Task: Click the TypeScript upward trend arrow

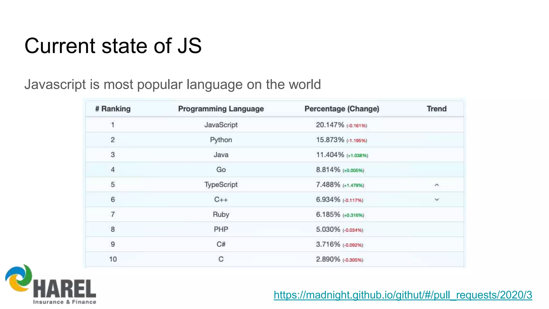Action: (x=437, y=185)
